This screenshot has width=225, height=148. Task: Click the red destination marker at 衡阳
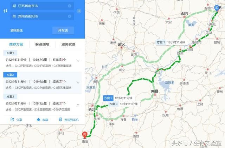(x=84, y=135)
